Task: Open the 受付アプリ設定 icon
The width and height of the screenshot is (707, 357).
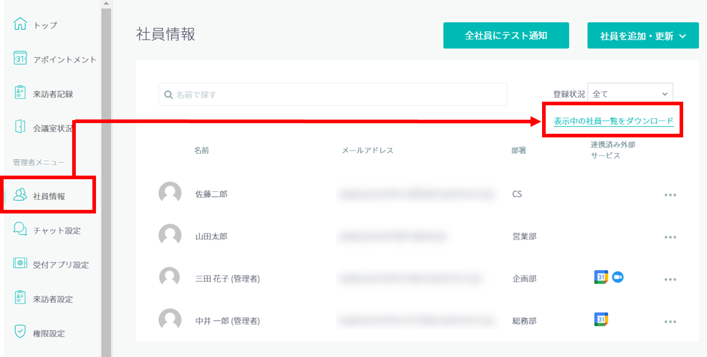Action: point(20,263)
